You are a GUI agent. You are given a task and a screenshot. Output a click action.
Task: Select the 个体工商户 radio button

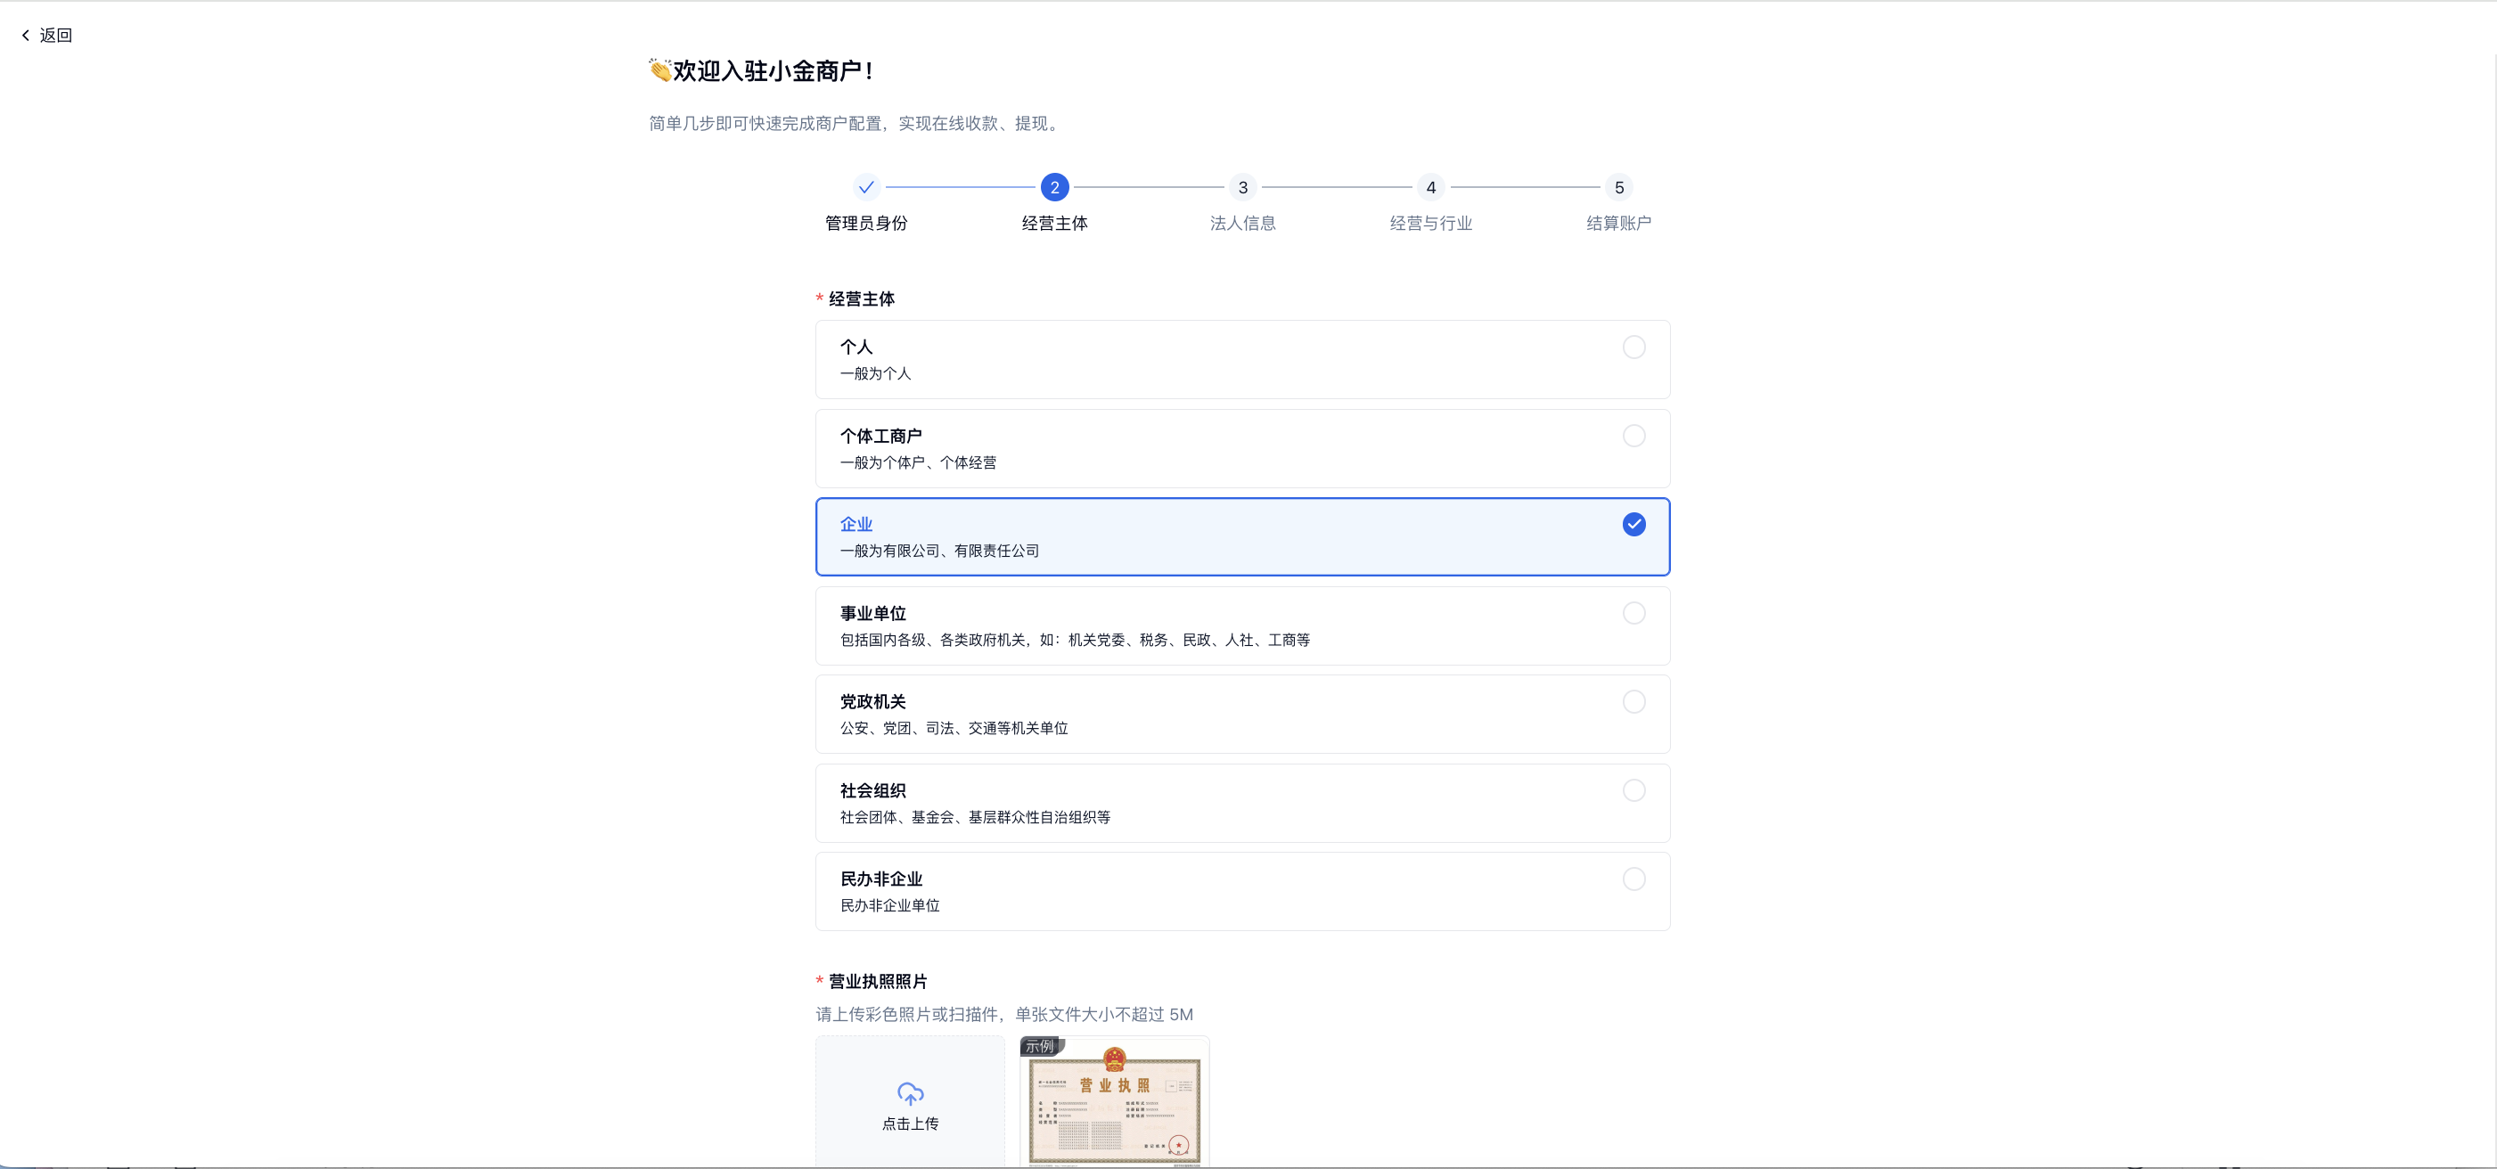click(1633, 437)
